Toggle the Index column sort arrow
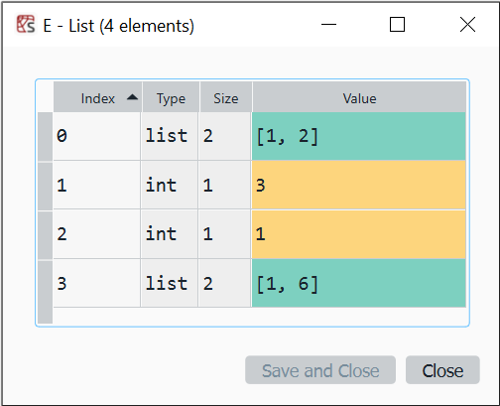500x406 pixels. (x=132, y=97)
